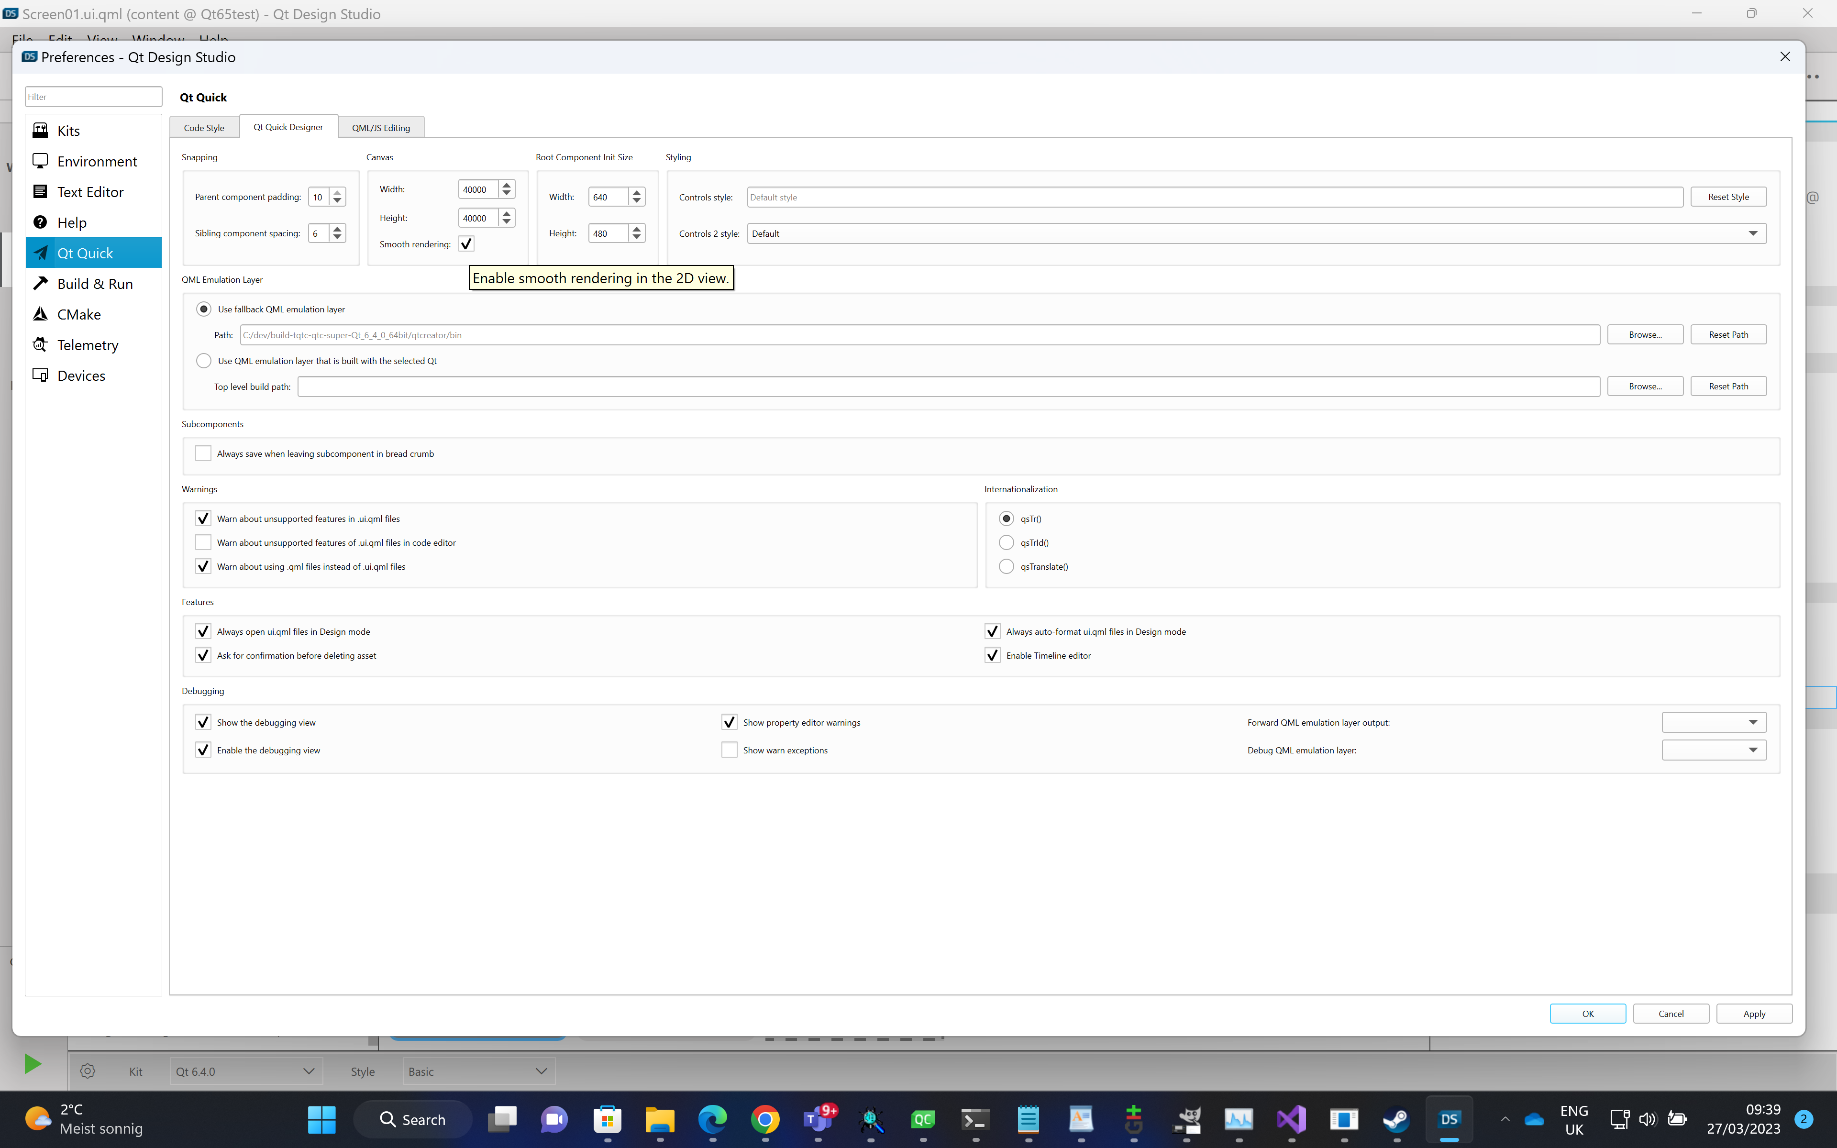Open Forward QML emulation layer output dropdown
Viewport: 1837px width, 1148px height.
[1713, 722]
